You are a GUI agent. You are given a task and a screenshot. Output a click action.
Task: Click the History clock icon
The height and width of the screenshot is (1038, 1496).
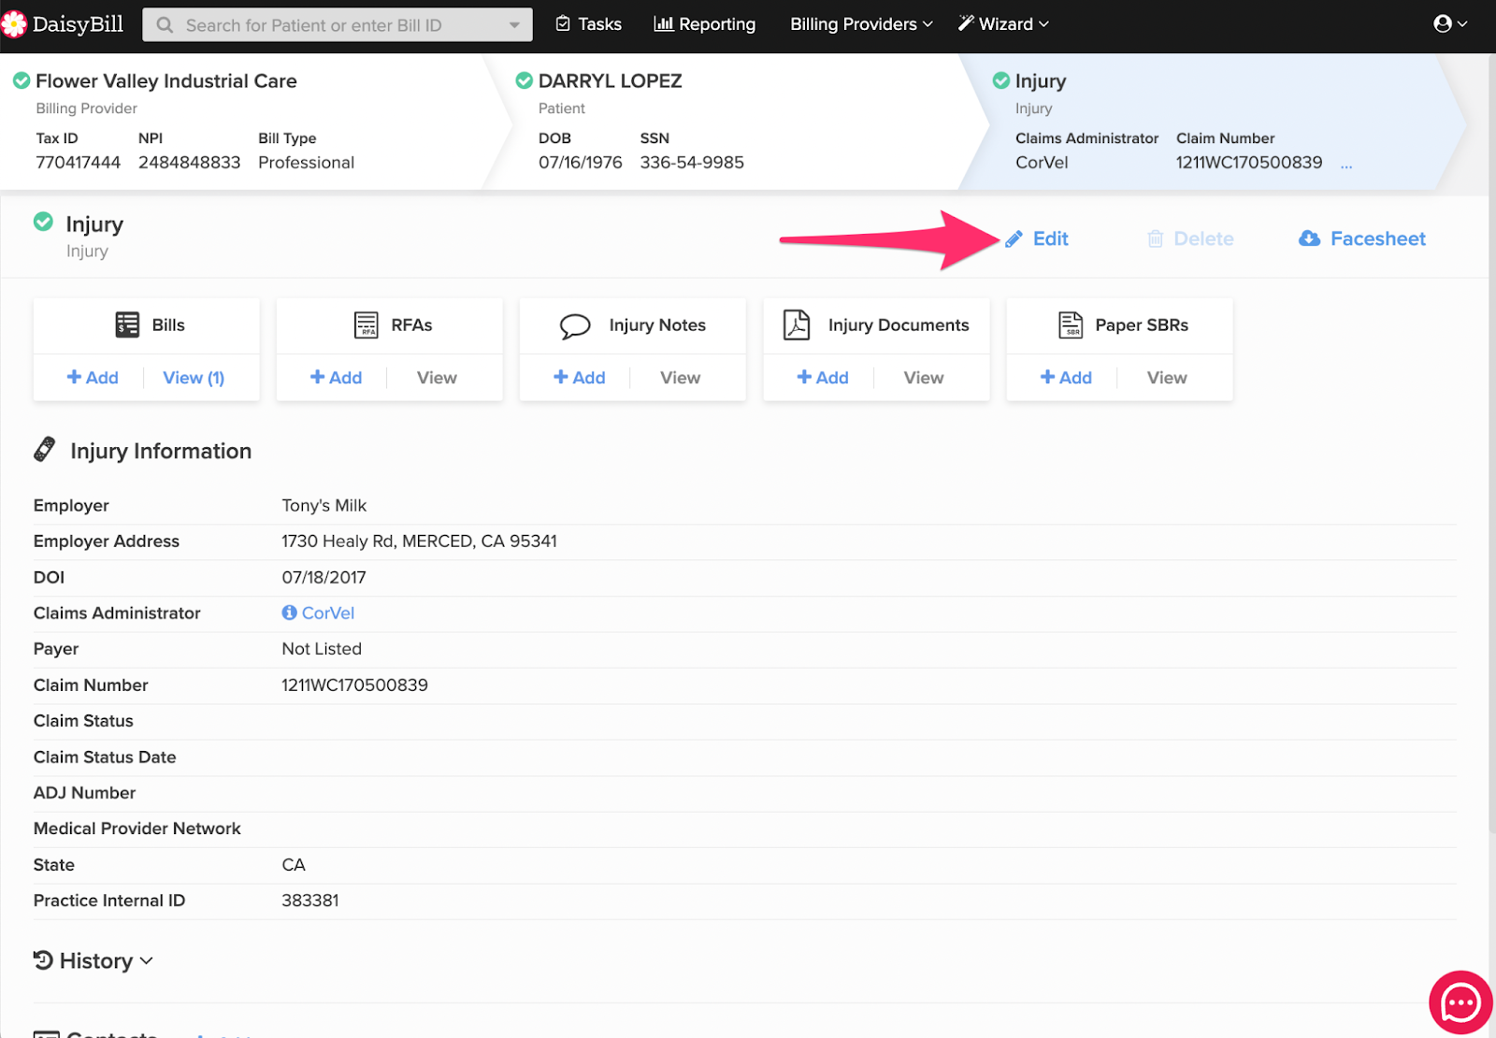tap(42, 960)
